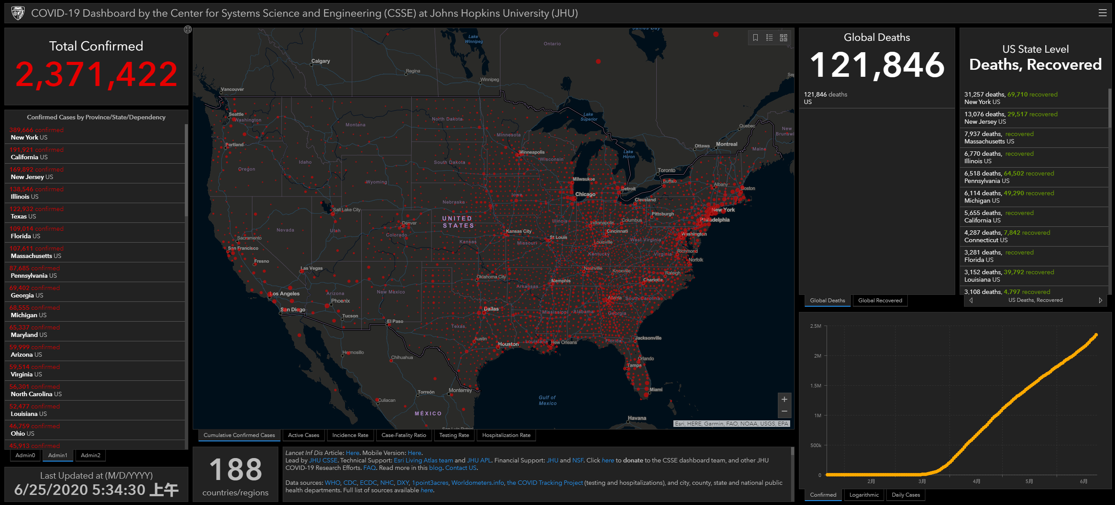The width and height of the screenshot is (1115, 505).
Task: Maximize the Total Confirmed panel
Action: pyautogui.click(x=187, y=29)
